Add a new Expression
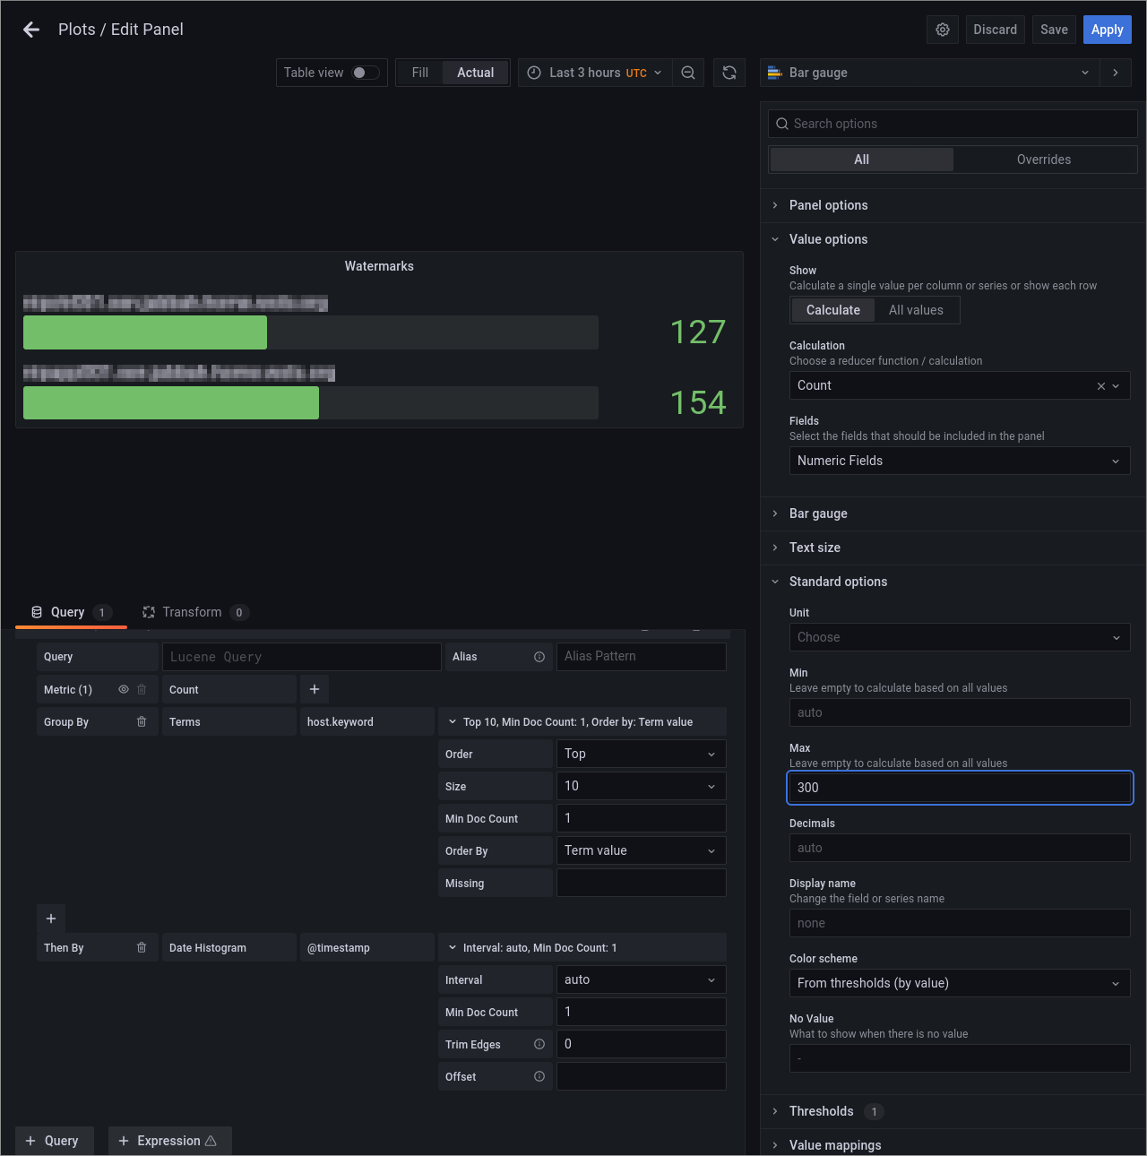The image size is (1147, 1156). pos(169,1141)
